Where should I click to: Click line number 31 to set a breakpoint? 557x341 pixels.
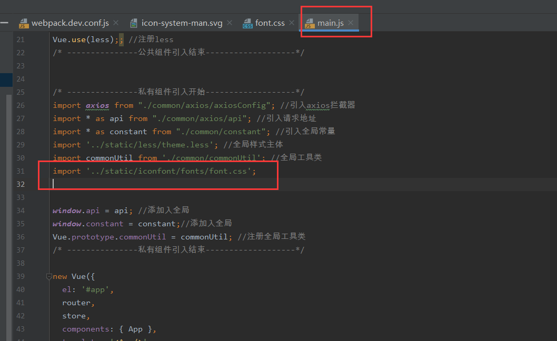21,170
